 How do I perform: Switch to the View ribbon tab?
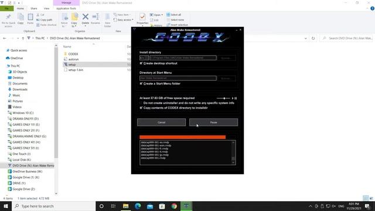(46, 8)
